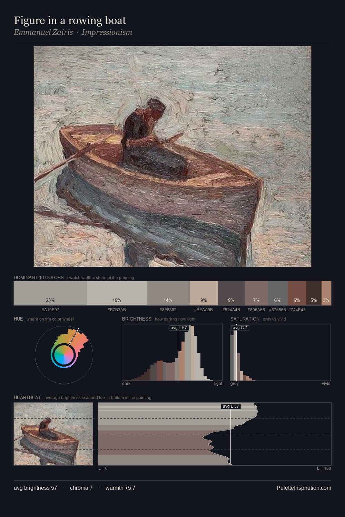Image resolution: width=345 pixels, height=517 pixels.
Task: Select the small 3% tan swatch
Action: [326, 293]
